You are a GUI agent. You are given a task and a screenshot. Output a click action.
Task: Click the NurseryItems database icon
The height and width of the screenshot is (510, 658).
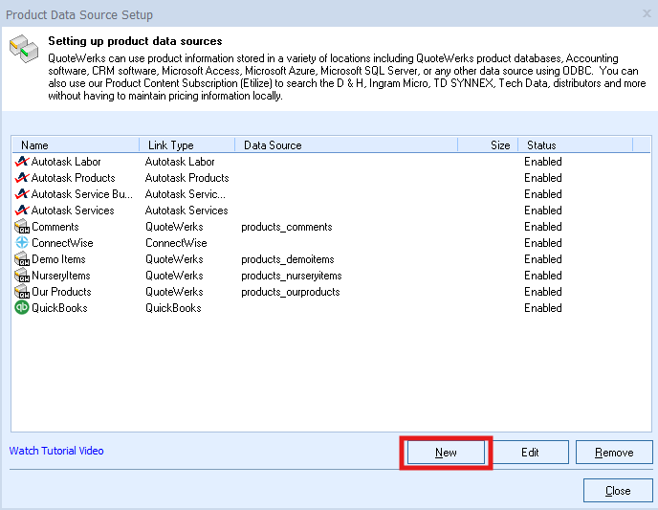(23, 276)
